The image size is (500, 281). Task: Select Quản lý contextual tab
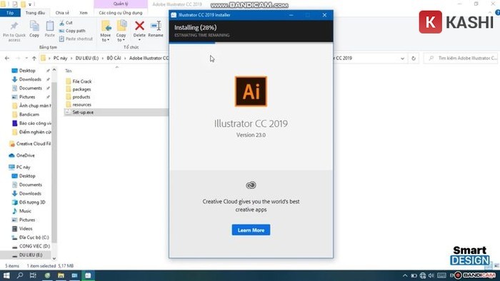(x=121, y=4)
